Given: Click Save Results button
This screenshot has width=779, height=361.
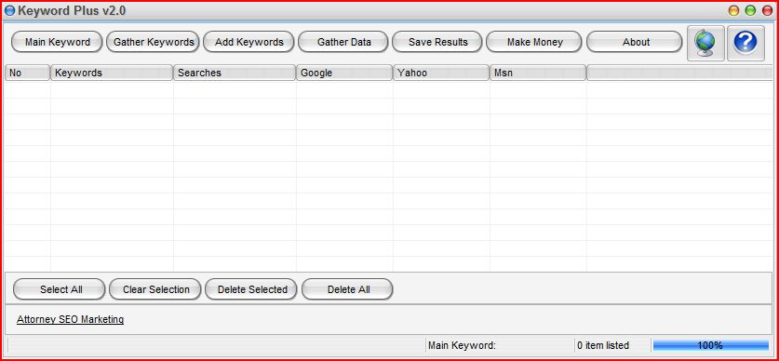Looking at the screenshot, I should [437, 42].
